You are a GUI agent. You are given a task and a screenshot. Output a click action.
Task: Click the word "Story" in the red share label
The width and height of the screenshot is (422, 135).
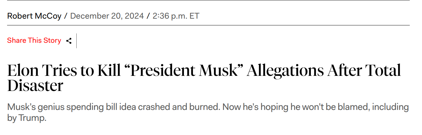click(x=52, y=40)
